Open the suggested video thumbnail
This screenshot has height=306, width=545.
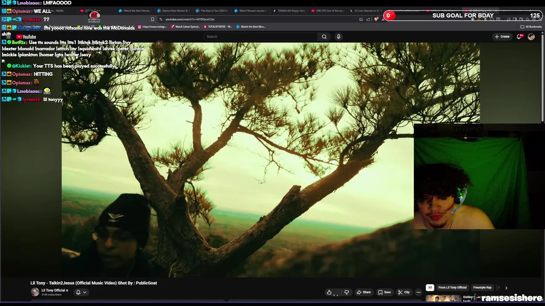pos(443,298)
